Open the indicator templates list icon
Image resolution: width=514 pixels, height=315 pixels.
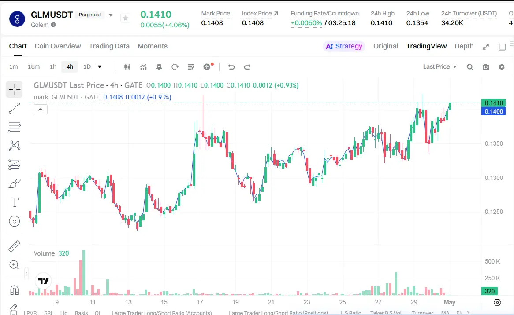pos(190,67)
